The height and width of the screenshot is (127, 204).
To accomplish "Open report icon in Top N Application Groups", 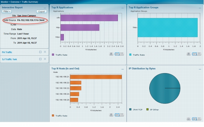I will [189, 54].
